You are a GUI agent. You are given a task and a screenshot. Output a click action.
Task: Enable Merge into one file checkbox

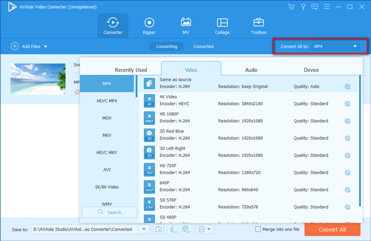pos(258,229)
